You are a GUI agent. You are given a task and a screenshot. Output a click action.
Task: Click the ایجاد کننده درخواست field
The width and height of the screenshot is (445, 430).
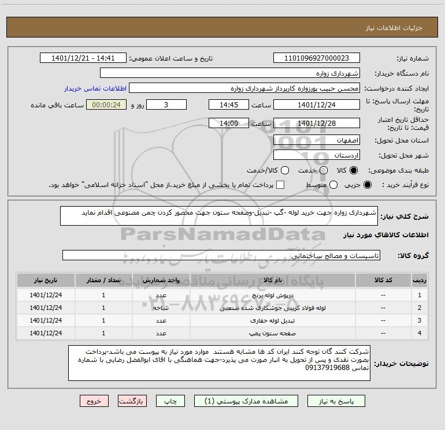[x=244, y=88]
